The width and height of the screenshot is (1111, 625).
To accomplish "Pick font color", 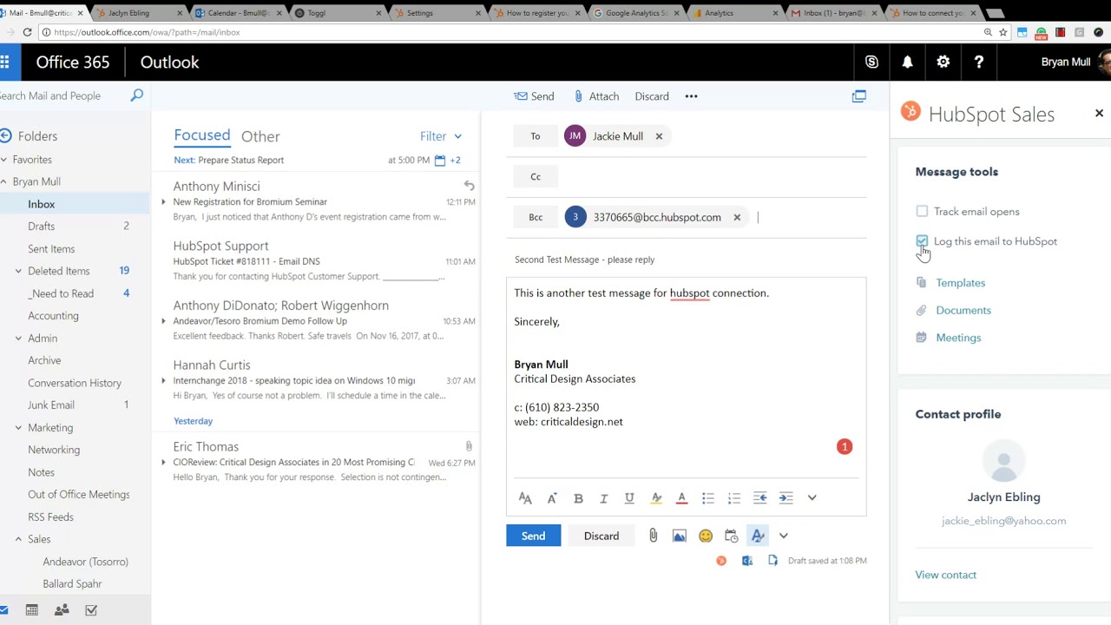I will pyautogui.click(x=682, y=498).
